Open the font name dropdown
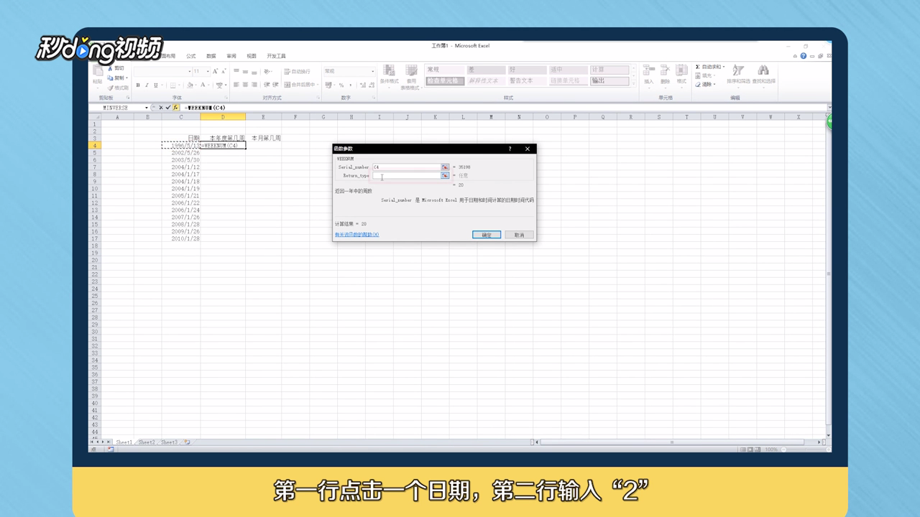920x517 pixels. 189,71
